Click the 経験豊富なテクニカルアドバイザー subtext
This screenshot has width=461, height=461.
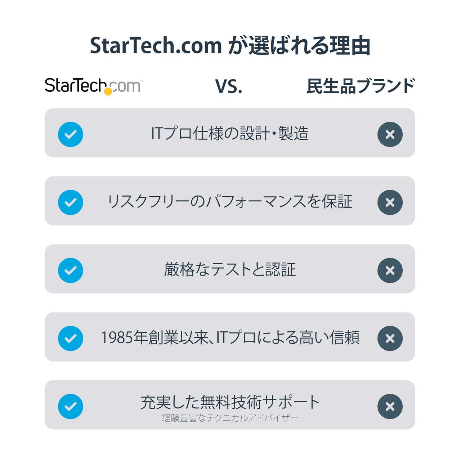click(x=230, y=418)
